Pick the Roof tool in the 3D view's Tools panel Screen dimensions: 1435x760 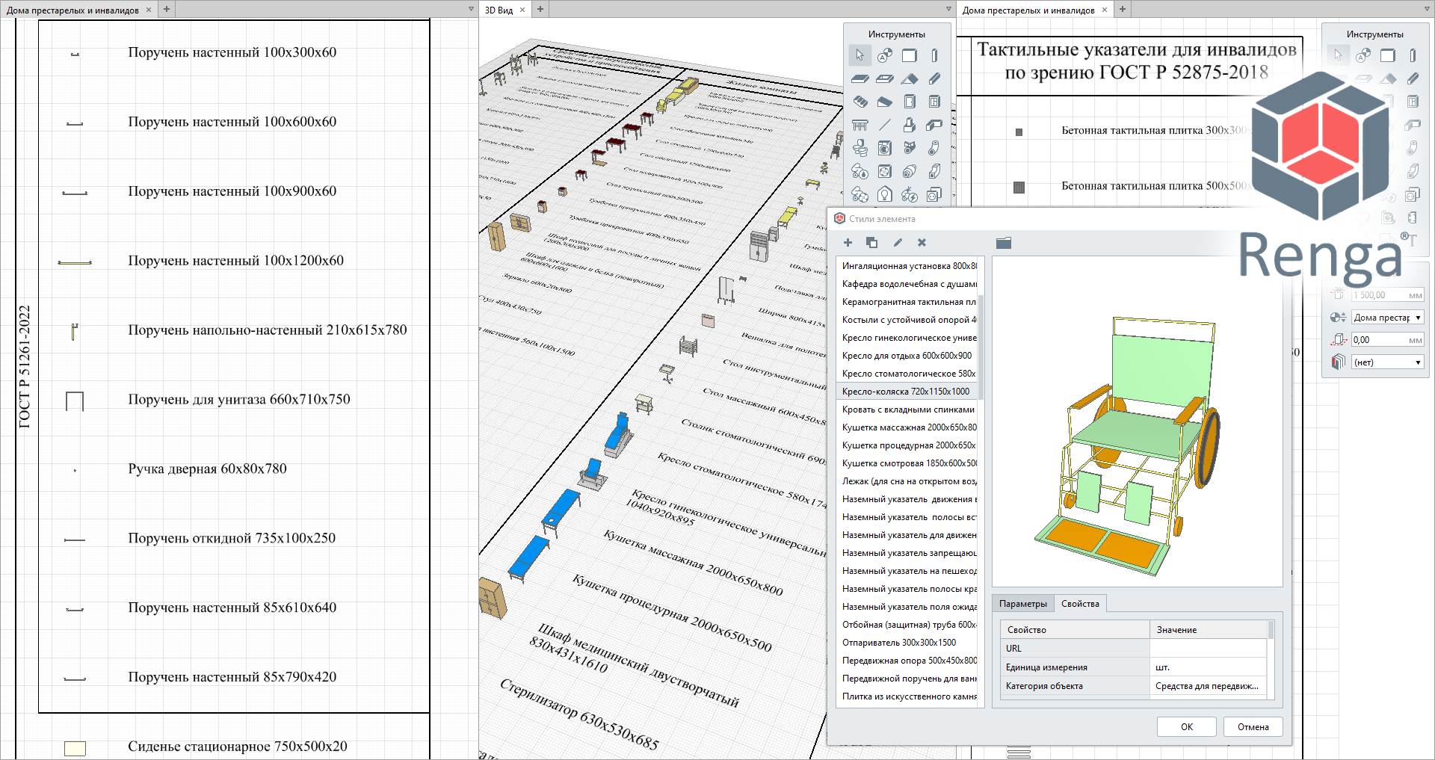tap(910, 78)
